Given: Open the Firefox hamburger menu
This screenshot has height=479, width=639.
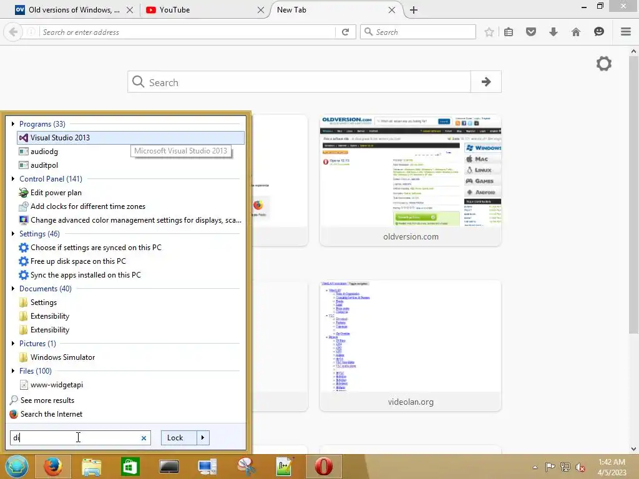Looking at the screenshot, I should pyautogui.click(x=626, y=32).
